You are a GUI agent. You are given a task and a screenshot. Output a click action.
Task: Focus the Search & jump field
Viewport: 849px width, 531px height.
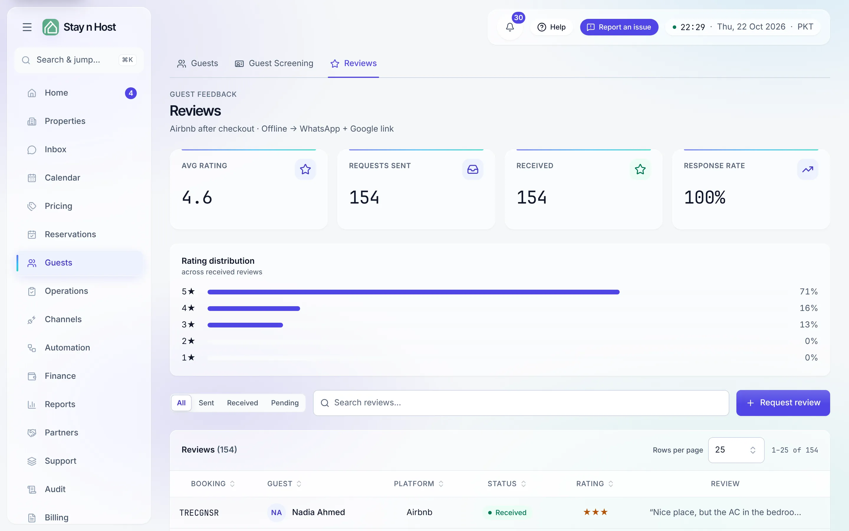(79, 60)
